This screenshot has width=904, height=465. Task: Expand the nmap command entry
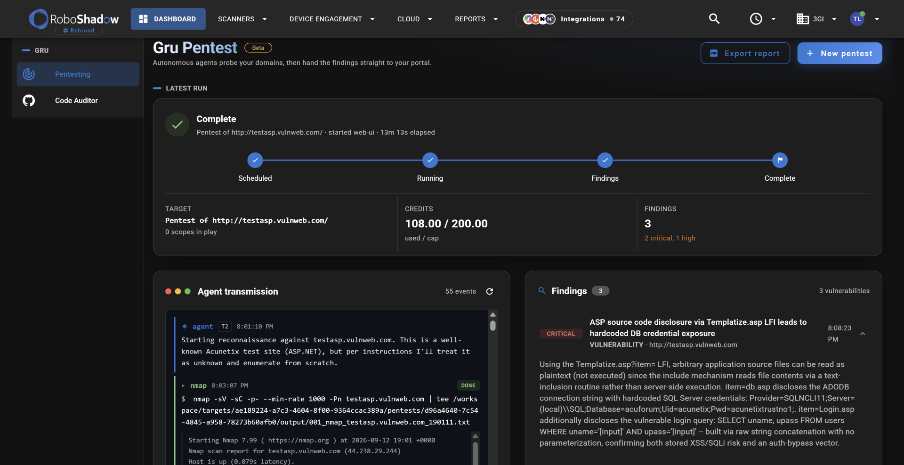point(183,385)
